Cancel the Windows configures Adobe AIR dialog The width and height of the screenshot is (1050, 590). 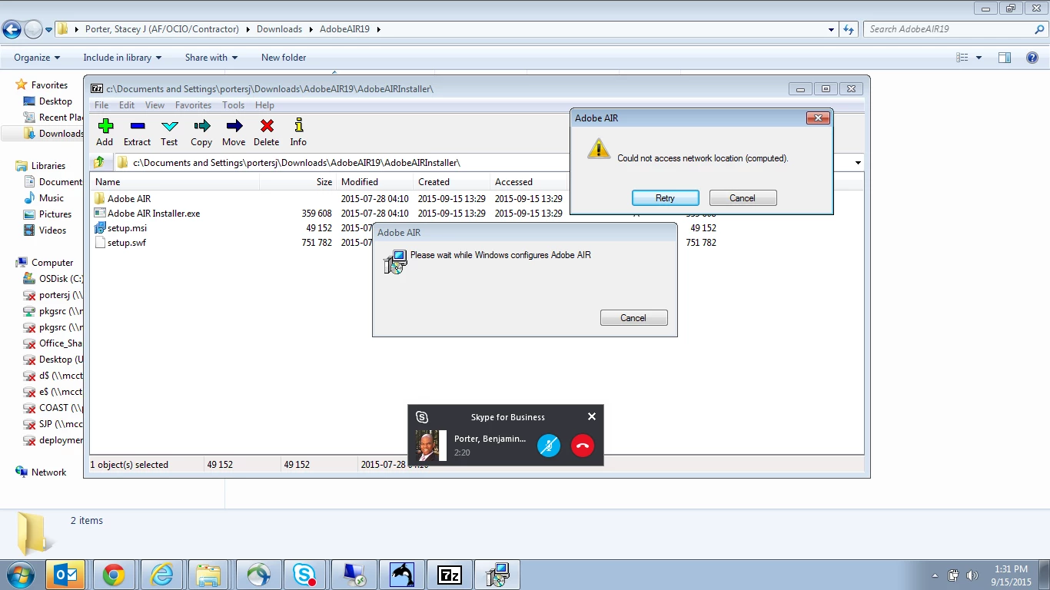[633, 318]
